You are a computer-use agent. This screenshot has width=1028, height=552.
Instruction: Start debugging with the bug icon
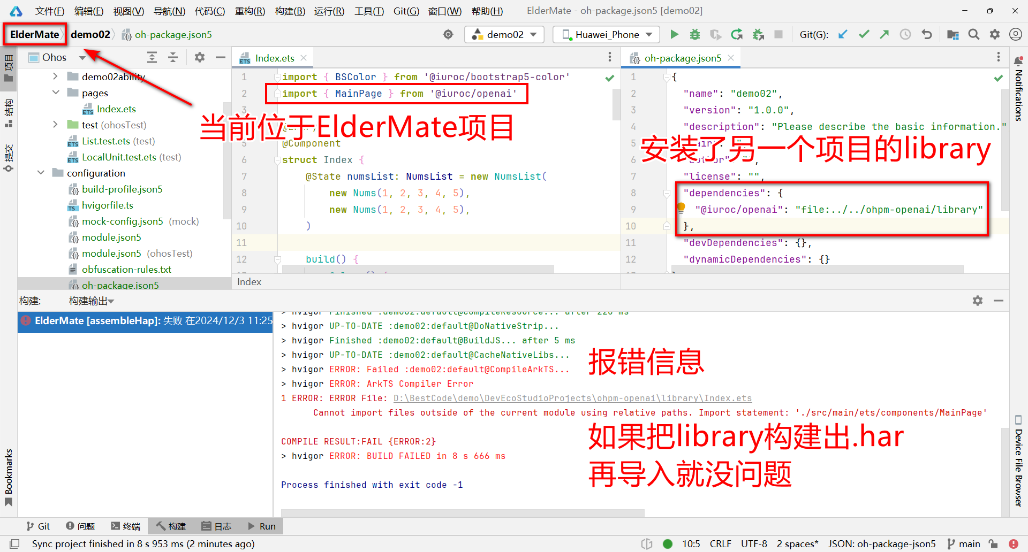[695, 35]
